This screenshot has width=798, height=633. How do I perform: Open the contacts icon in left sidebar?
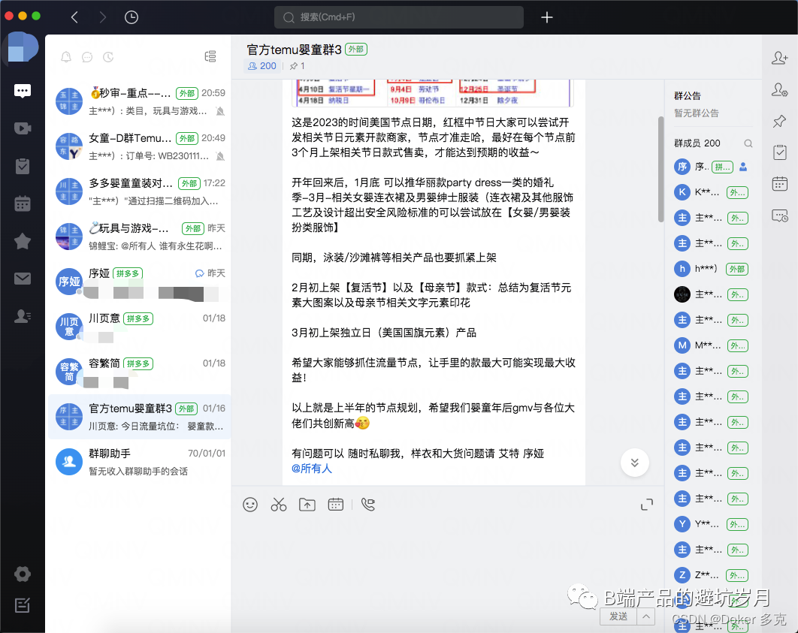23,316
